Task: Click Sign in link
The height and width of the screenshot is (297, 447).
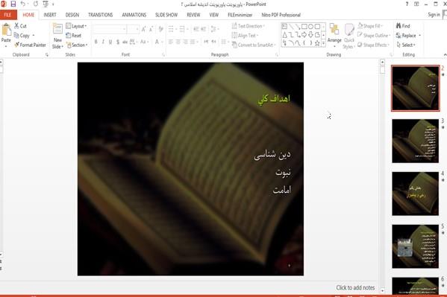Action: click(x=434, y=14)
